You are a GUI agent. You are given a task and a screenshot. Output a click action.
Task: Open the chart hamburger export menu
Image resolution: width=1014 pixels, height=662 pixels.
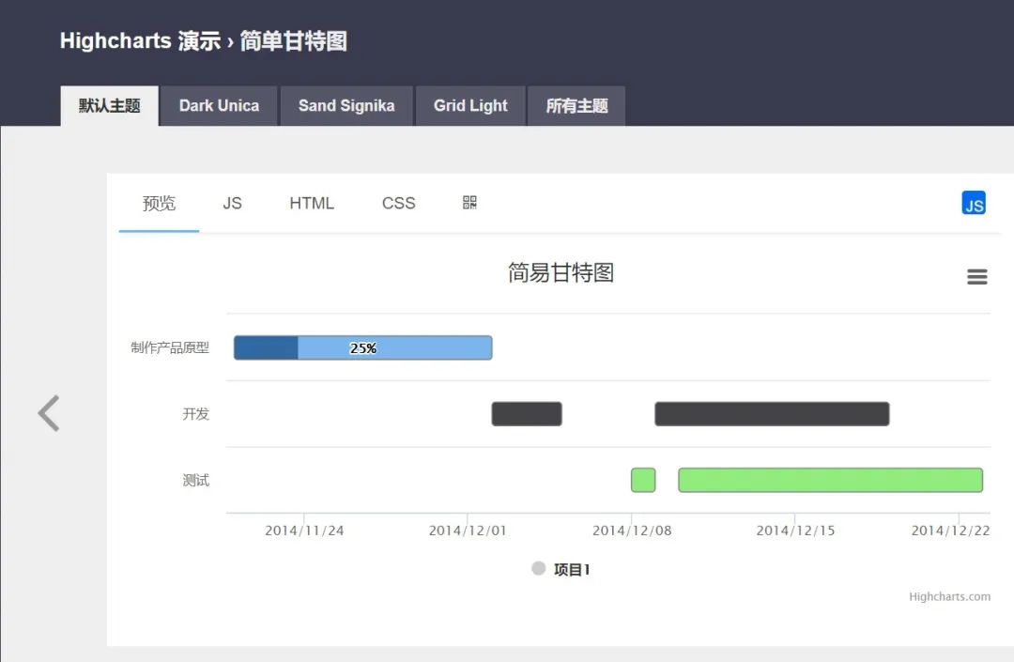(x=977, y=277)
